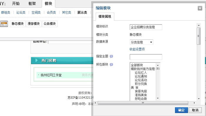Open the 其它类 module category
Viewport: 206px width, 116px height.
point(67,13)
